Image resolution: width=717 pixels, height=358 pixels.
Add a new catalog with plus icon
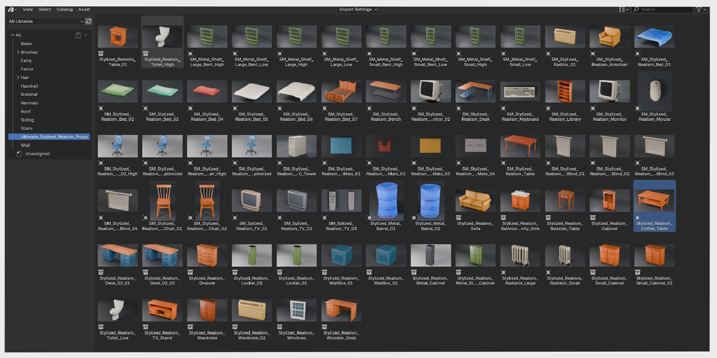pos(86,35)
